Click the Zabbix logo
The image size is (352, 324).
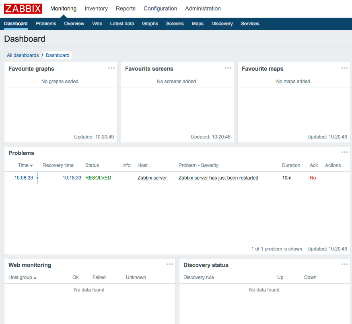pyautogui.click(x=23, y=8)
